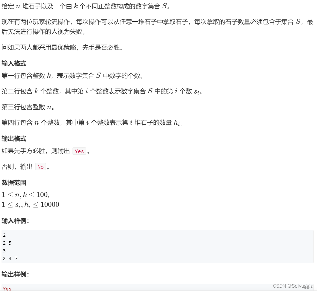Select the inline Yes code tag
The width and height of the screenshot is (317, 291).
(79, 151)
